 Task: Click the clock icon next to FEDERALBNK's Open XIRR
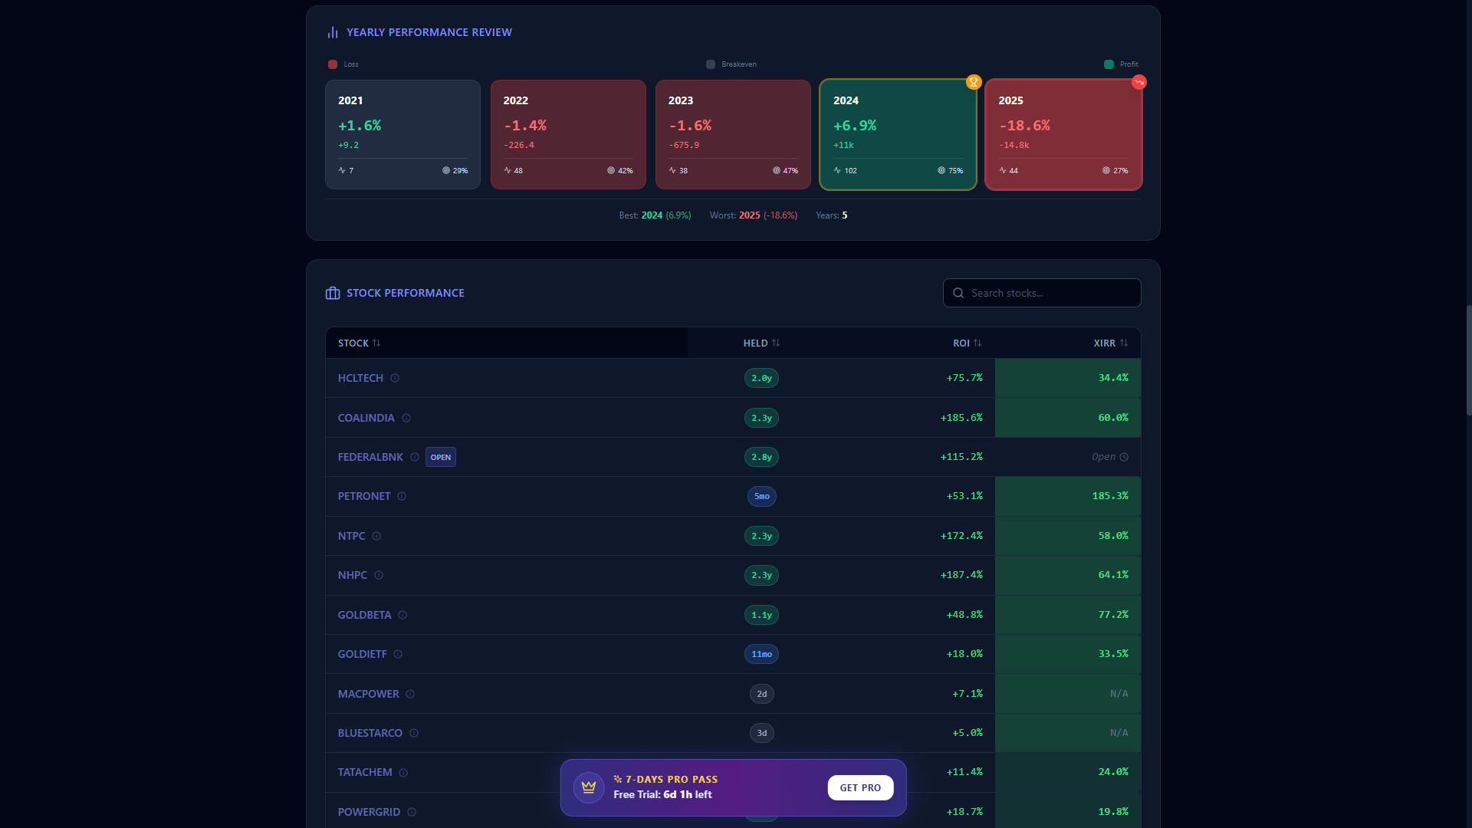[x=1124, y=457]
